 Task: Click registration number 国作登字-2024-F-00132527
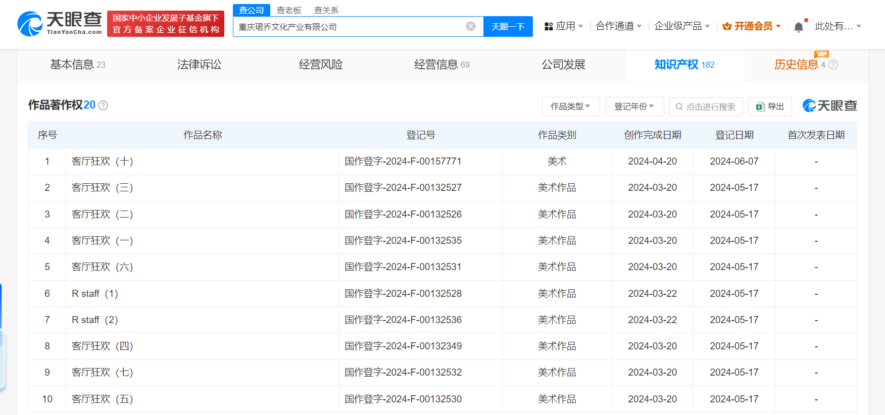pos(403,187)
